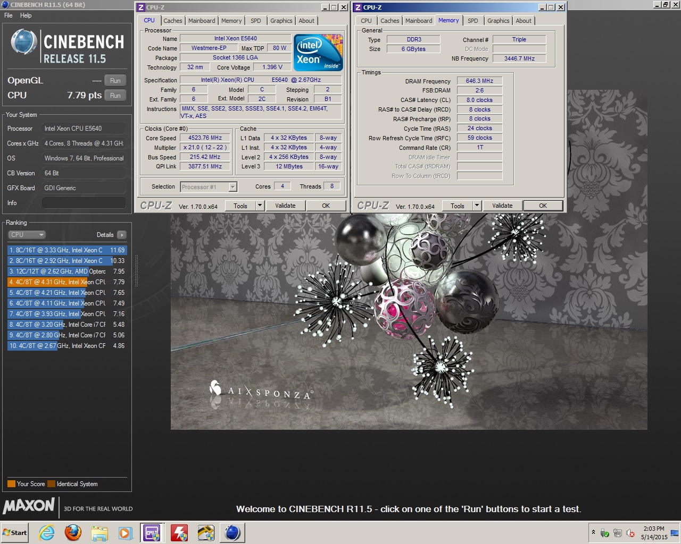Expand ranking Details arrow button

coord(122,235)
